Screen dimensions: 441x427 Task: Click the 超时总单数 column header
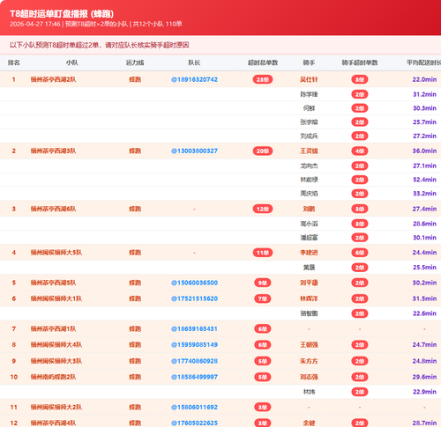tap(263, 63)
